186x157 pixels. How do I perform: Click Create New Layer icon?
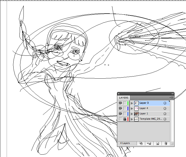coord(157,143)
